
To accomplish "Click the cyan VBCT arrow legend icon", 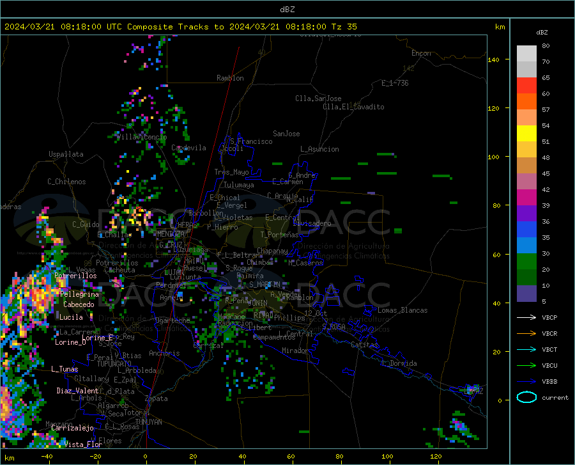I will tap(526, 349).
